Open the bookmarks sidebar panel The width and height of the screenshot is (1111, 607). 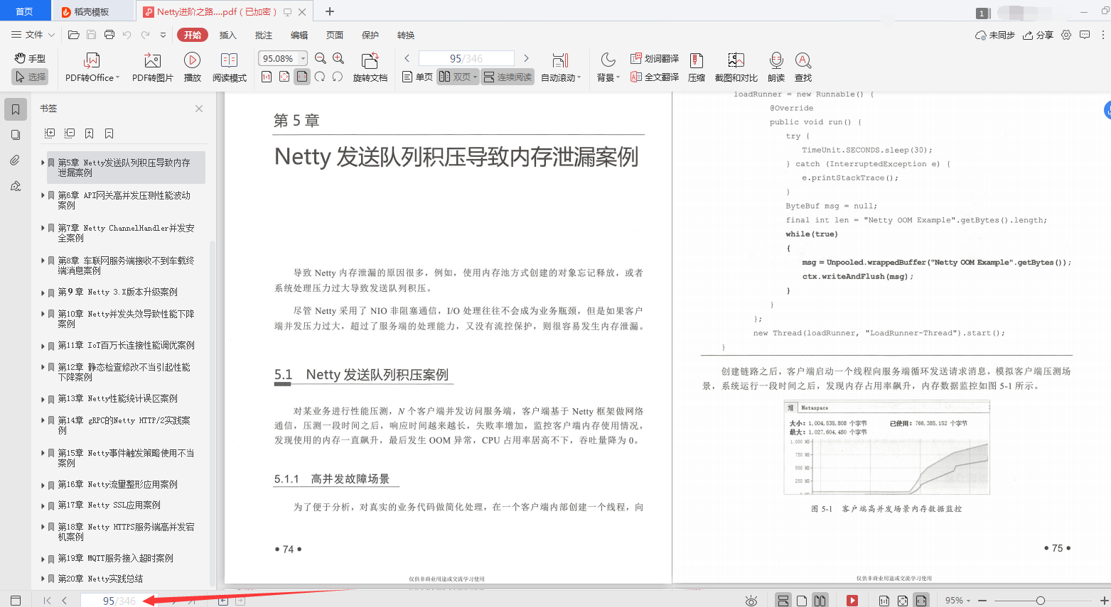point(16,109)
